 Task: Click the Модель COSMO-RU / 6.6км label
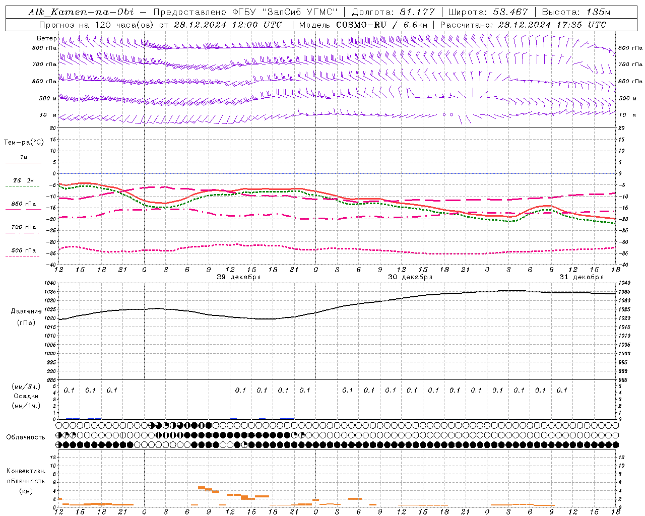pos(363,25)
